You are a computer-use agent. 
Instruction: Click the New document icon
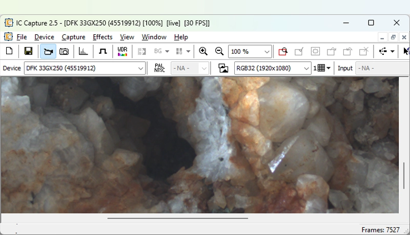coord(9,51)
